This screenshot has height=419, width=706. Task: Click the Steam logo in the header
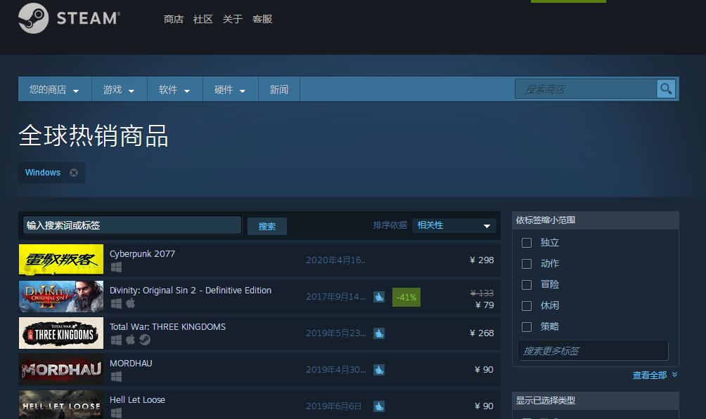click(70, 18)
